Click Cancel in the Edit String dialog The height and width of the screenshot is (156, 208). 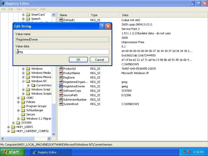click(x=99, y=60)
